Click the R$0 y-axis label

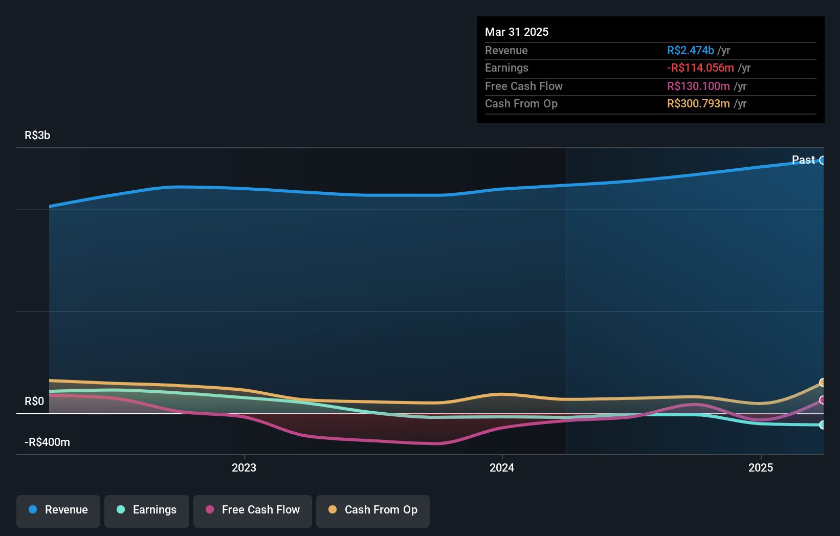34,401
